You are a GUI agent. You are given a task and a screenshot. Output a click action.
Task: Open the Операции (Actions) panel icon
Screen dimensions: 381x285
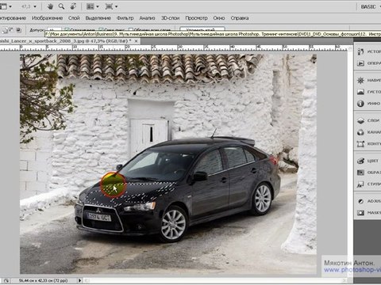pyautogui.click(x=360, y=63)
